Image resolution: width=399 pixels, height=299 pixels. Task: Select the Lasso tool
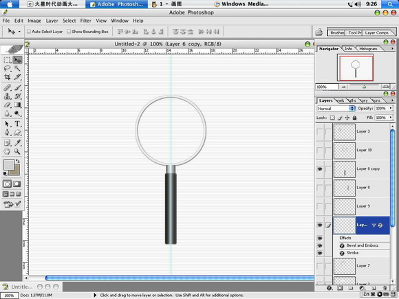click(x=7, y=69)
